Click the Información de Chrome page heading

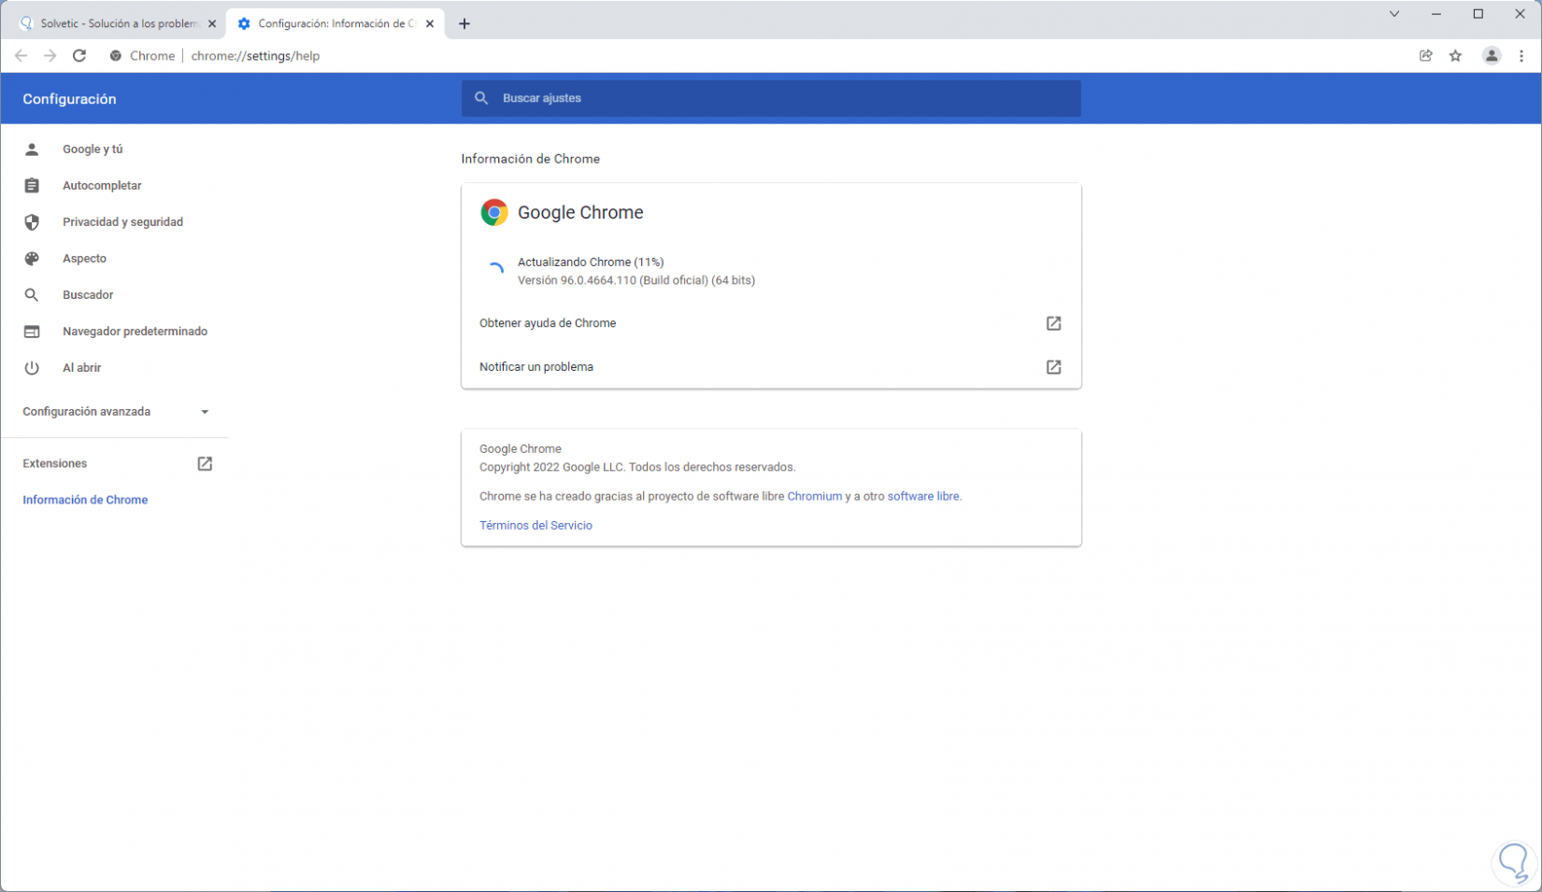tap(530, 160)
